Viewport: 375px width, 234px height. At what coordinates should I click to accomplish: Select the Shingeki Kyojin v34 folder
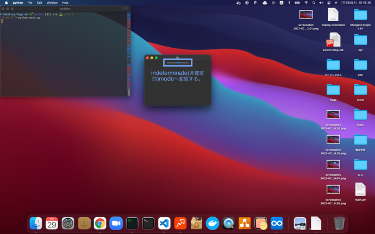pos(360,15)
